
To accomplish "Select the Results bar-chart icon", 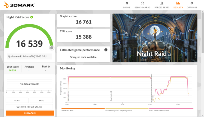I will pyautogui.click(x=178, y=3).
